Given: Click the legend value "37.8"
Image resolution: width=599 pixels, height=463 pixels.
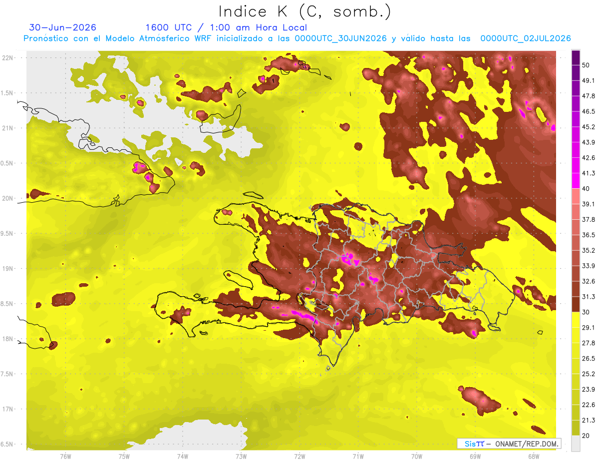Looking at the screenshot, I should click(588, 219).
